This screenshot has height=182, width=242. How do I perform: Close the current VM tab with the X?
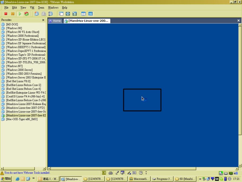238,20
